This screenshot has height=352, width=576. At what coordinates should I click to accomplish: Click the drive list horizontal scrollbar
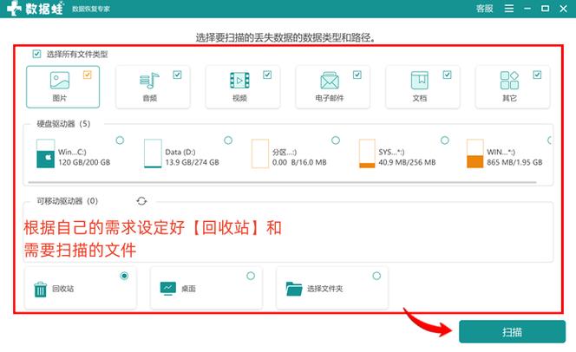tap(282, 182)
